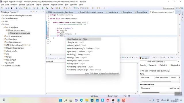Image resolution: width=184 pixels, height=103 pixels.
Task: Click the Time (seconds) column header
Action: [x=161, y=78]
